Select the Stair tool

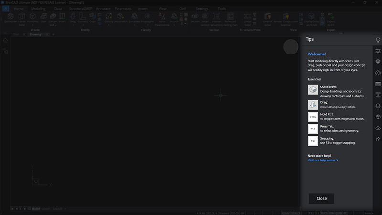(x=43, y=18)
